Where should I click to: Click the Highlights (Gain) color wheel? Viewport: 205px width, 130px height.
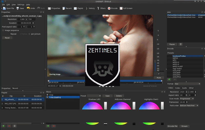(149, 106)
